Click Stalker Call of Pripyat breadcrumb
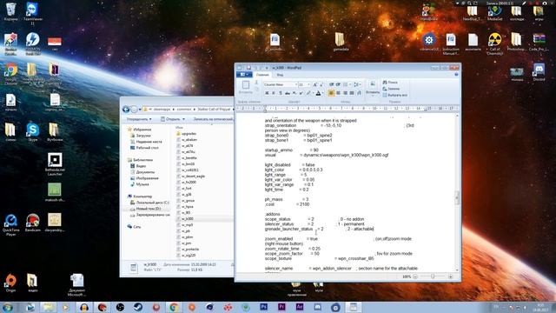The image size is (556, 313). tap(214, 109)
